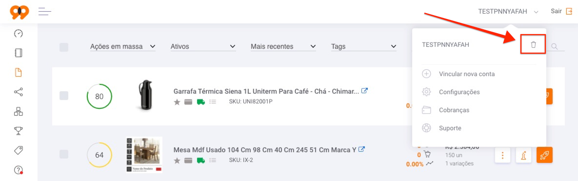
Task: Open the trophy icon in sidebar
Action: tap(19, 130)
